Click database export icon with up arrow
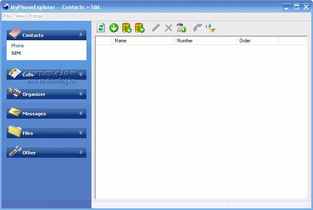This screenshot has width=313, height=210. coord(140,28)
